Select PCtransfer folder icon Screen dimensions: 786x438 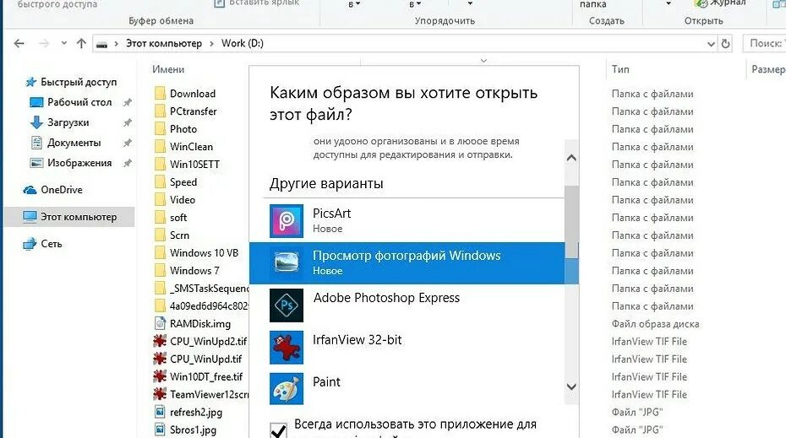tap(160, 111)
